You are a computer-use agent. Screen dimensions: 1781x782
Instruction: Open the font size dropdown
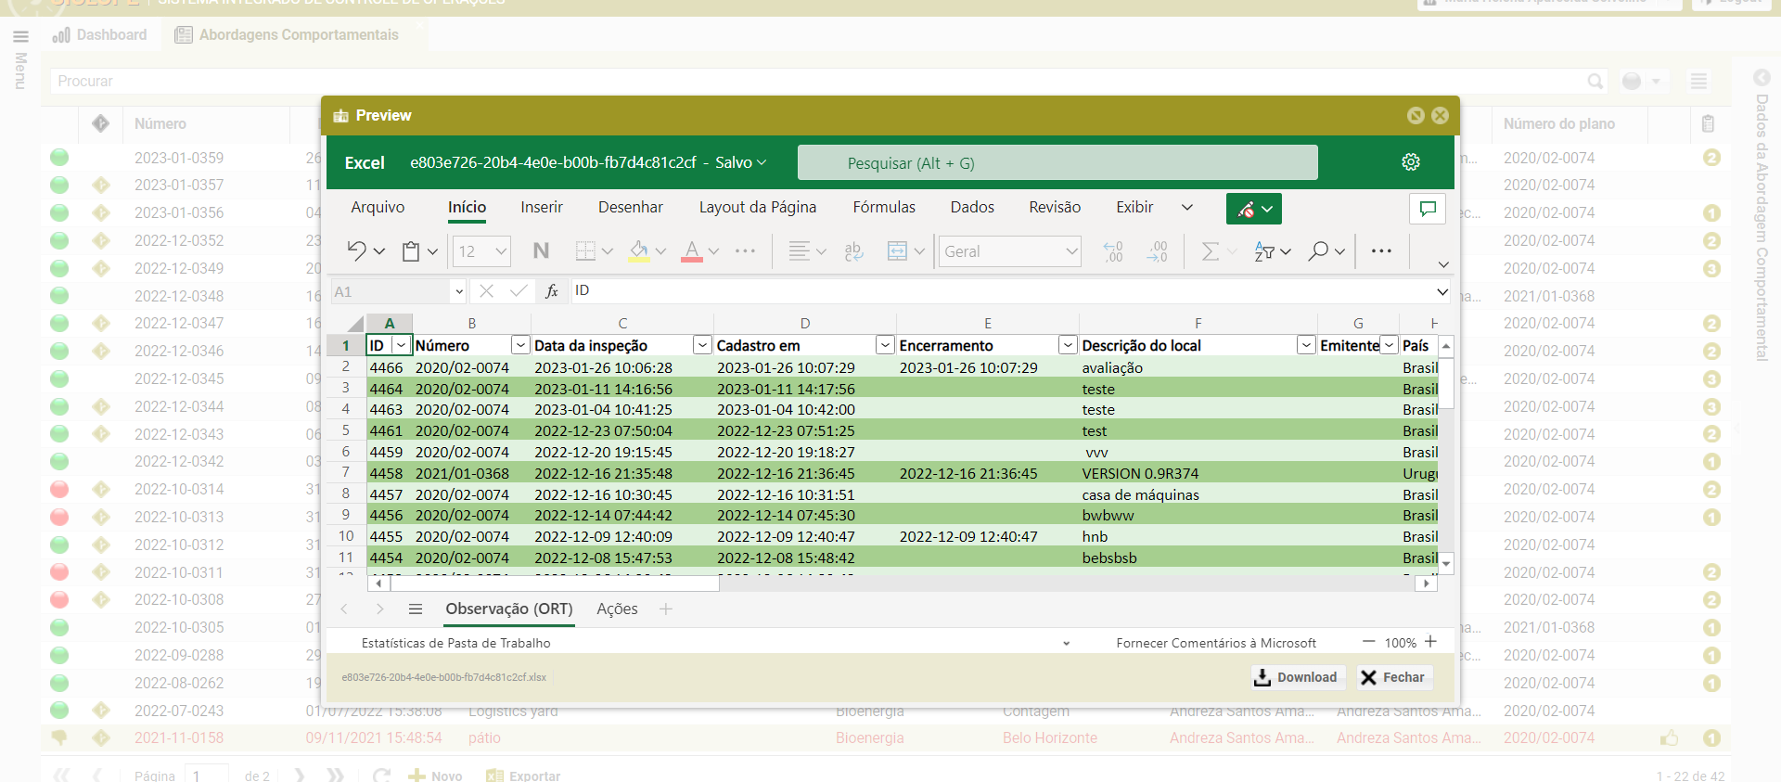coord(502,251)
